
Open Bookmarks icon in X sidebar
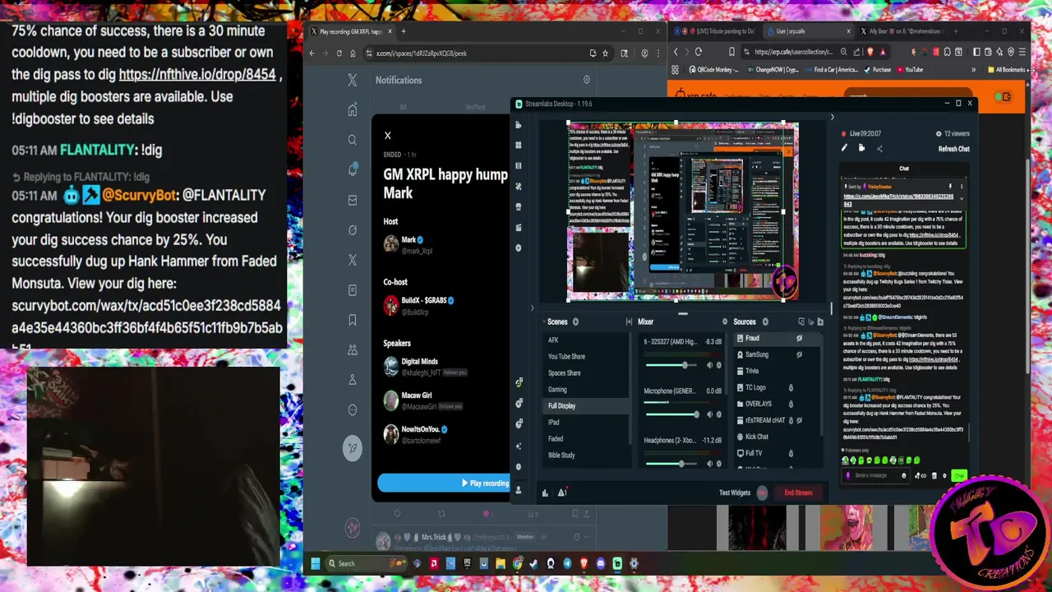tap(353, 320)
